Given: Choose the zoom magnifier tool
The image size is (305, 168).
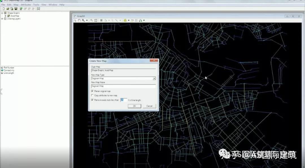Looking at the screenshot, I should pyautogui.click(x=83, y=20).
